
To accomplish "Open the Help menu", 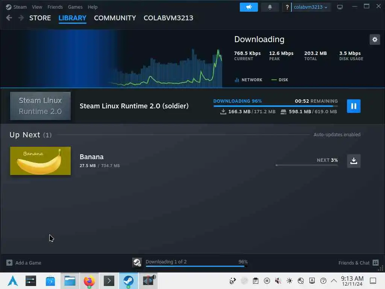I will pos(92,7).
